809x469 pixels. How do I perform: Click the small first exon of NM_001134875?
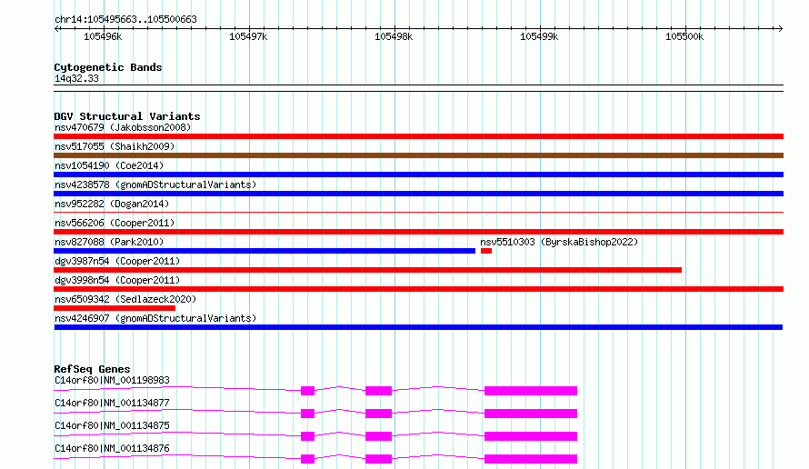pos(307,436)
